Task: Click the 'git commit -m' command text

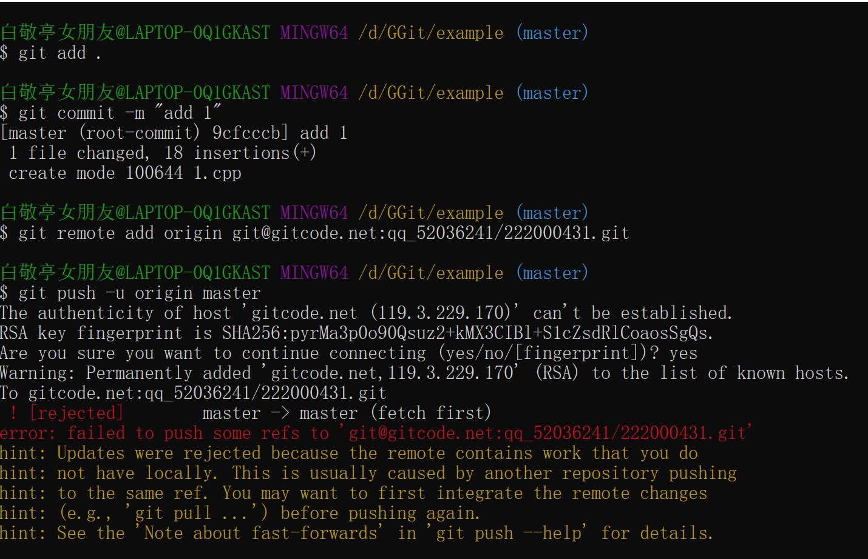Action: click(x=81, y=113)
